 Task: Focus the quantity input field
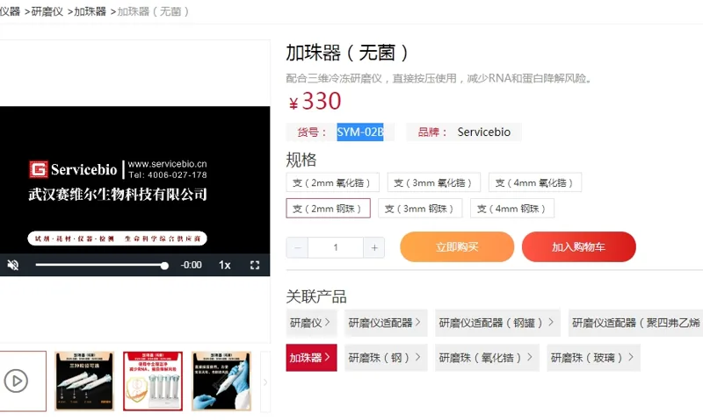coord(336,247)
